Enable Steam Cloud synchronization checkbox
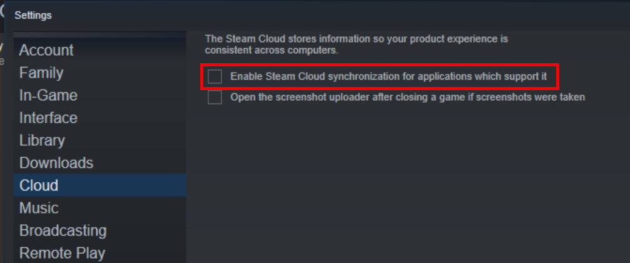Image resolution: width=630 pixels, height=263 pixels. point(215,76)
